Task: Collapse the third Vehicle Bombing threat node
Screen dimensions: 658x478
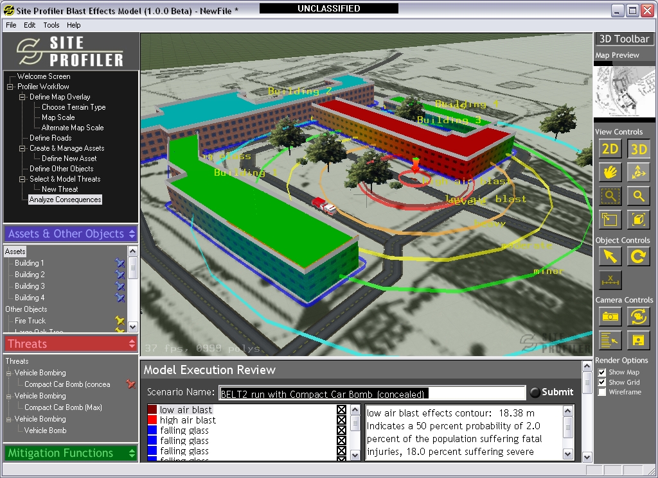Action: (x=8, y=419)
